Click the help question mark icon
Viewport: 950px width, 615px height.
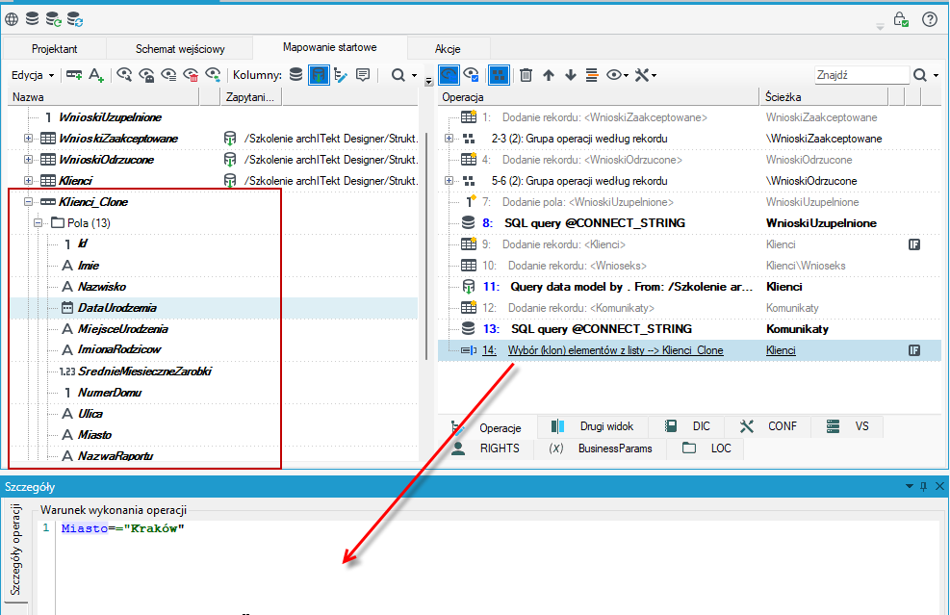coord(930,19)
